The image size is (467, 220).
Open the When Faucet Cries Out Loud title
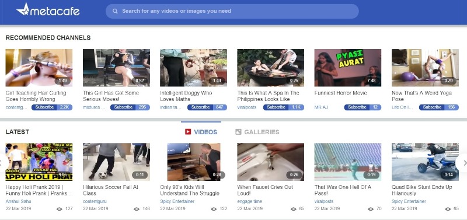tap(265, 190)
